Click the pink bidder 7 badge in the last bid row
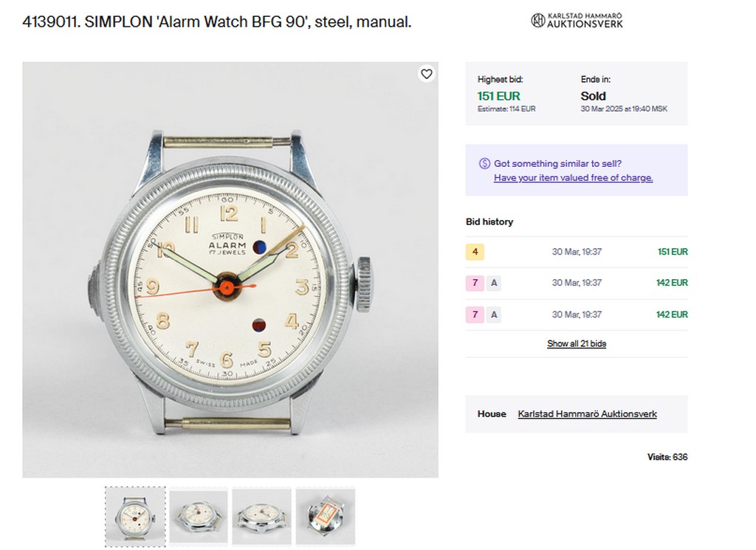Screen dimensions: 756x550 pos(475,314)
